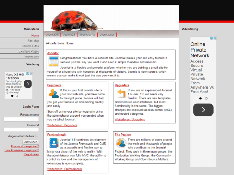Click the Mạng Xã Hội Facebook ad headline
The image size is (234, 175).
click(15, 76)
